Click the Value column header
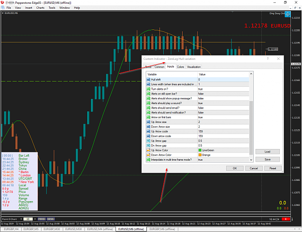 pos(223,74)
